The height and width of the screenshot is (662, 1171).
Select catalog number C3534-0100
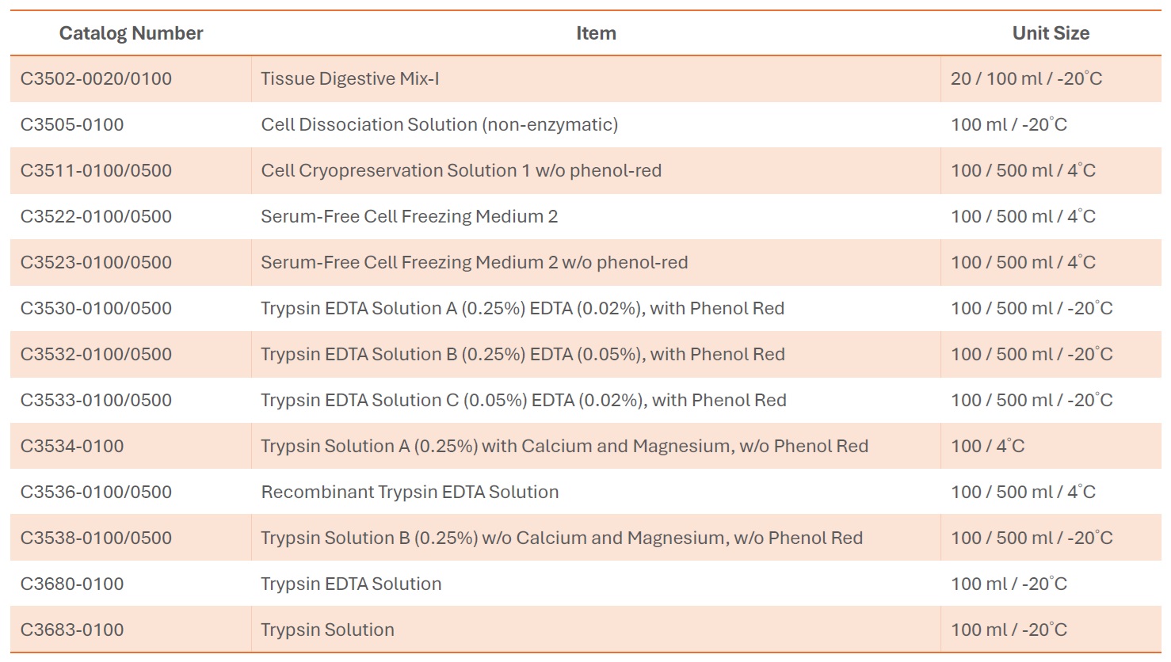click(72, 446)
